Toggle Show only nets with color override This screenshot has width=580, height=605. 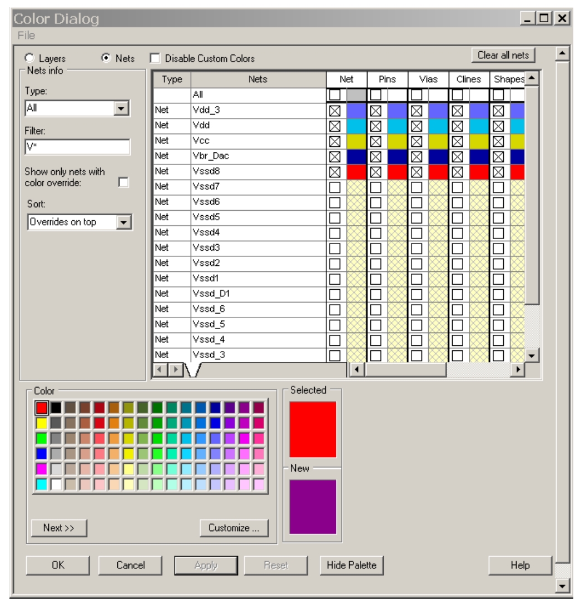(123, 182)
